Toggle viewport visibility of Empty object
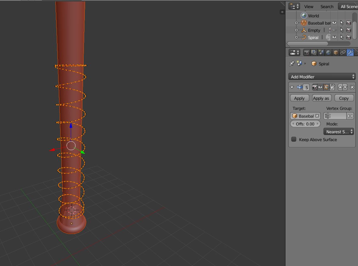The image size is (358, 266). (334, 30)
